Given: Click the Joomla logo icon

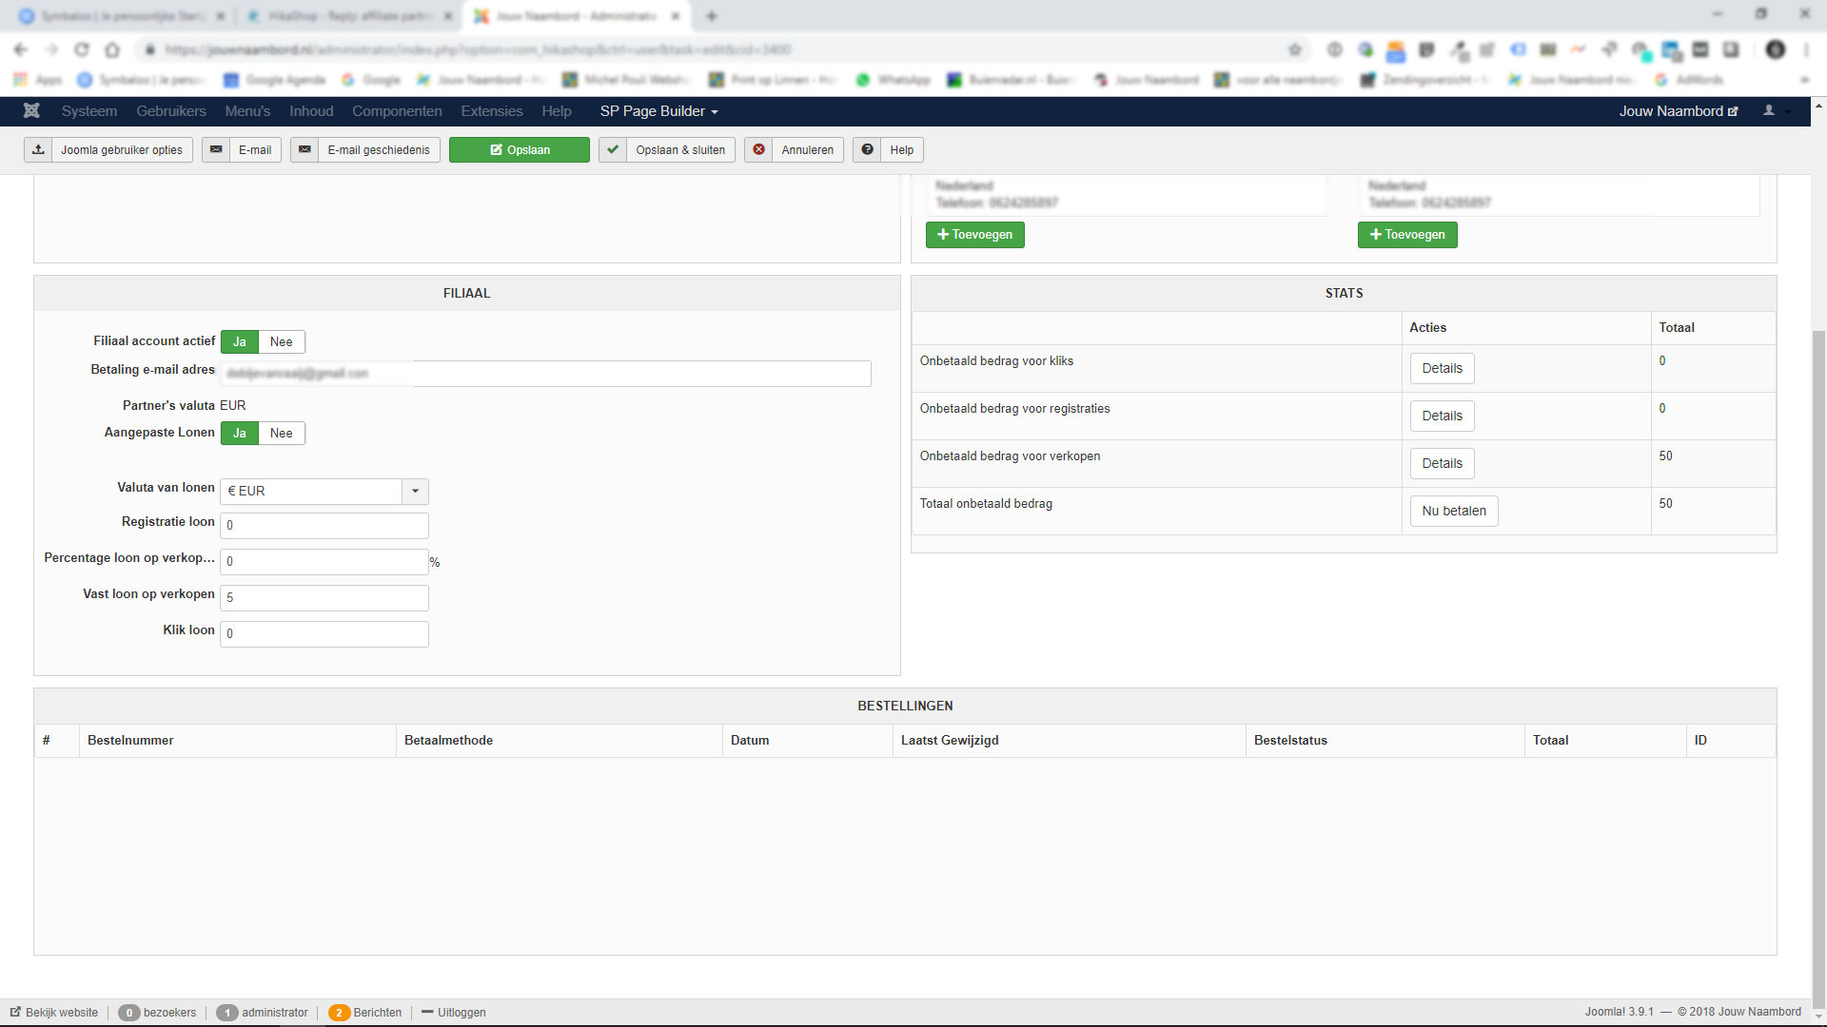Looking at the screenshot, I should tap(31, 111).
